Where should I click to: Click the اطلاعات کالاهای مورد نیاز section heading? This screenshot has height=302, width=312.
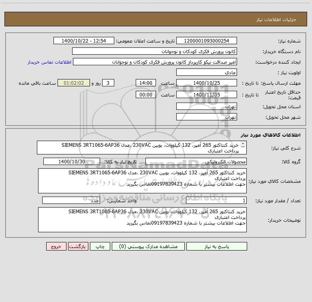(x=270, y=135)
